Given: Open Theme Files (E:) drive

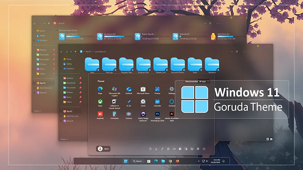Looking at the screenshot, I should [x=151, y=36].
